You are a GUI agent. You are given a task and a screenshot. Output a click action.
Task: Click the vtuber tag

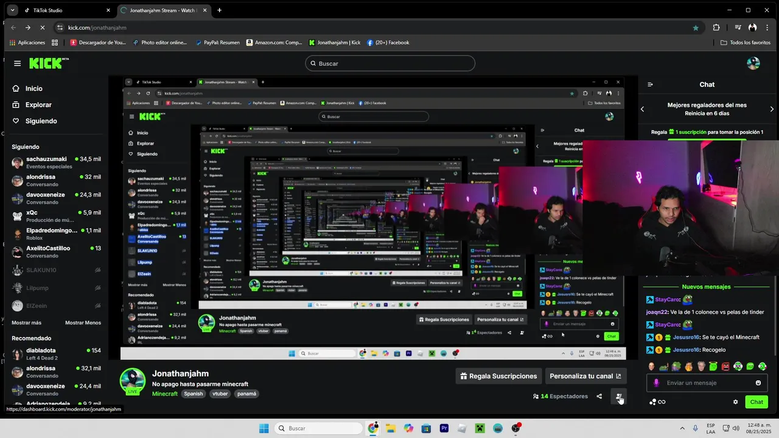[220, 394]
